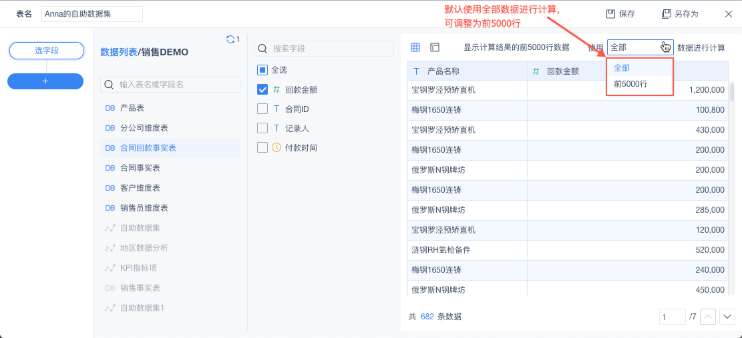742x338 pixels.
Task: Click the next page down arrow
Action: [x=727, y=316]
